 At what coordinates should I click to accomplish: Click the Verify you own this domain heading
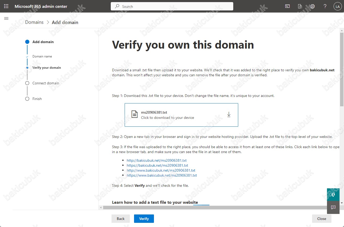[183, 45]
